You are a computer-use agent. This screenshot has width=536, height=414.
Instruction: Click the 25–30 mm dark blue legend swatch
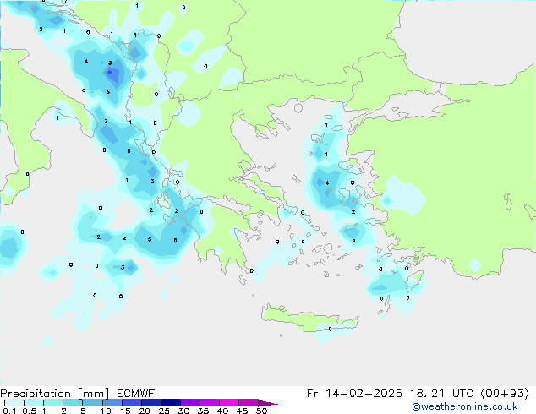point(171,403)
